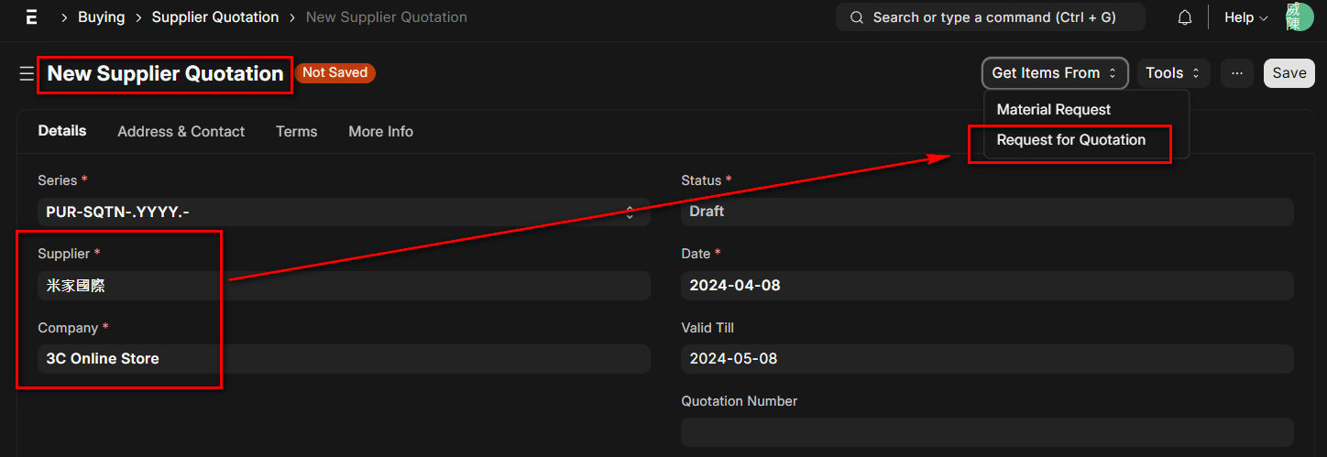Go to the Supplier Quotation breadcrumb link
The height and width of the screenshot is (457, 1327).
pos(215,17)
